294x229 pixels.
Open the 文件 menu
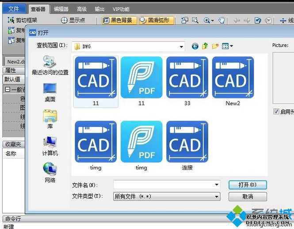click(14, 9)
